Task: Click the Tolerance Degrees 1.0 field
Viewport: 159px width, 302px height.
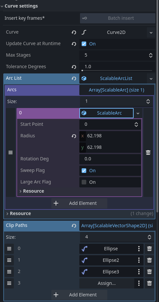Action: 117,67
